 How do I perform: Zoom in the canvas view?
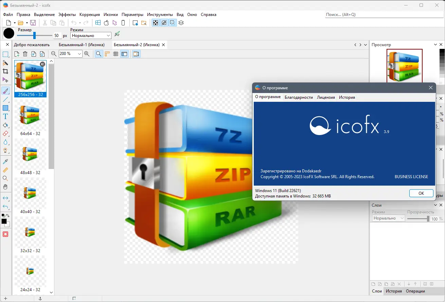coord(87,54)
